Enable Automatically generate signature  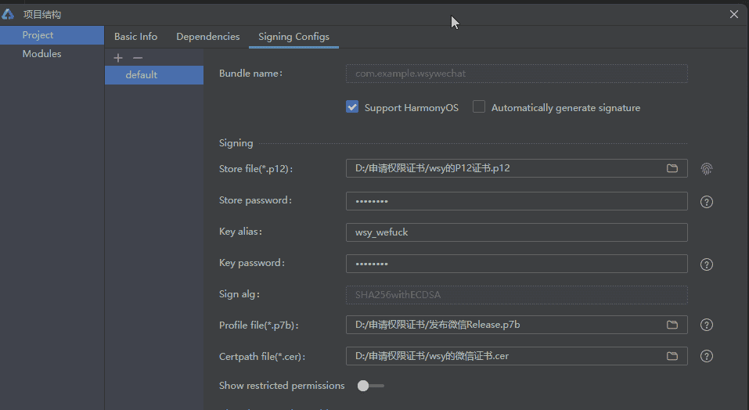point(479,107)
